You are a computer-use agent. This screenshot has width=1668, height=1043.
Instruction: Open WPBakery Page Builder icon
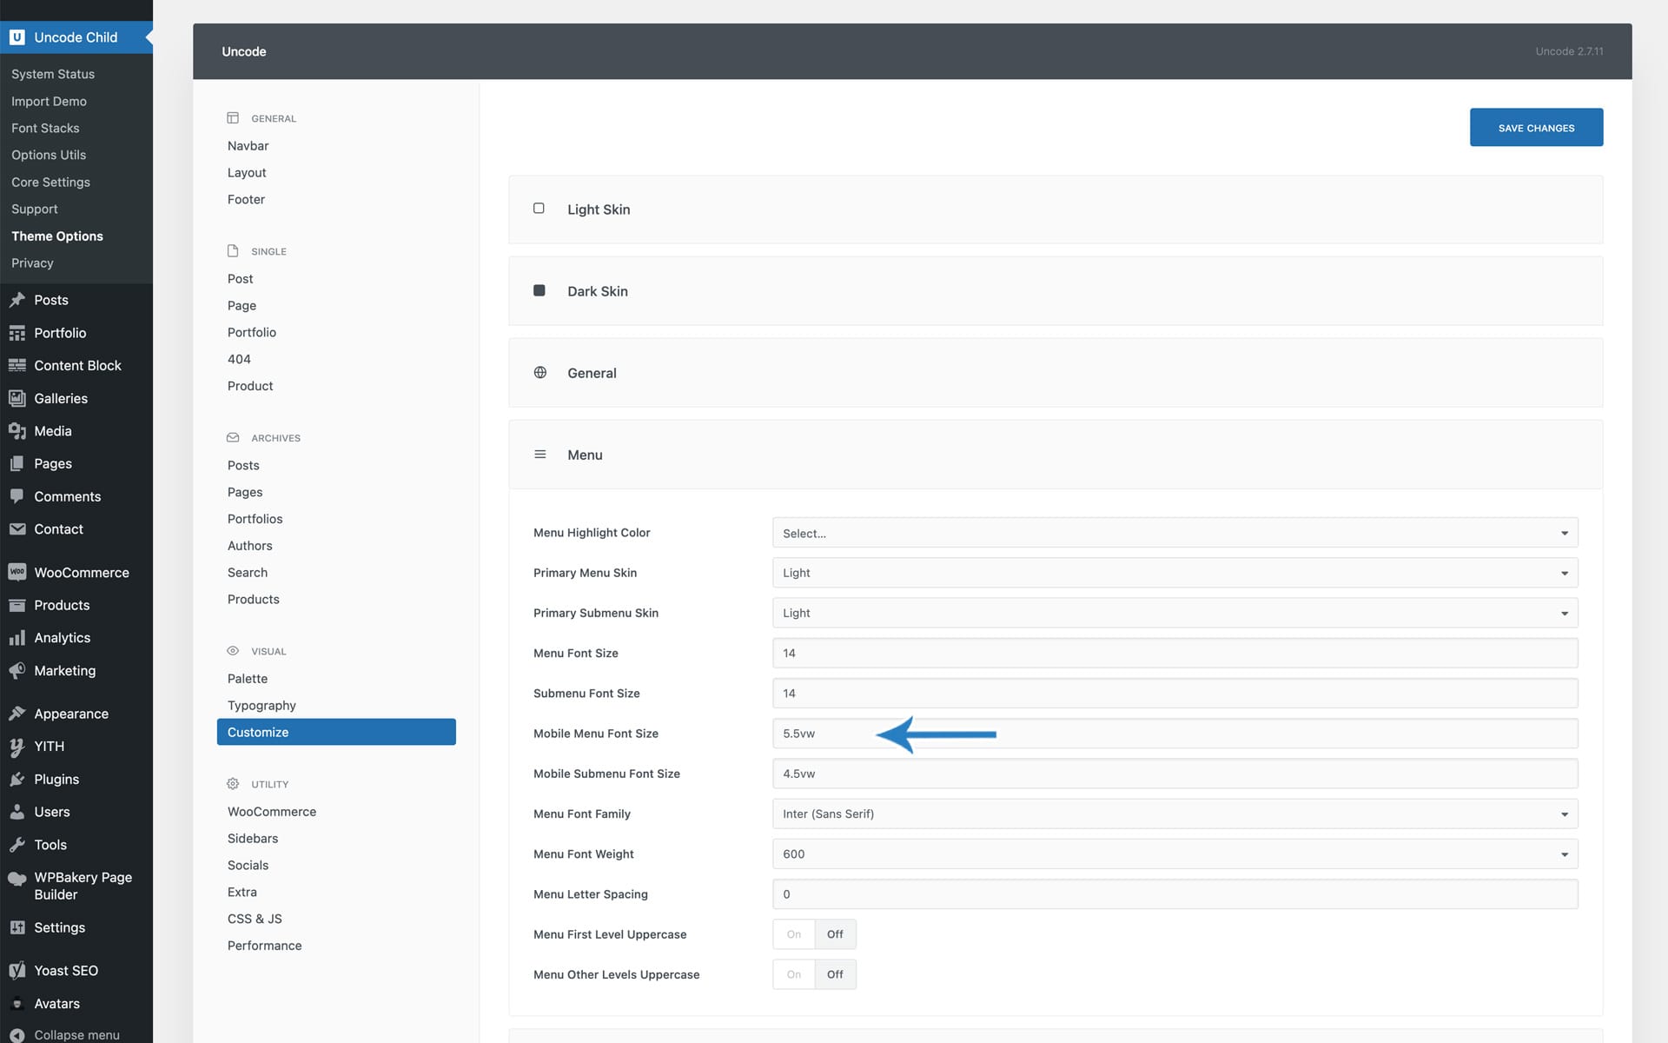click(x=17, y=879)
